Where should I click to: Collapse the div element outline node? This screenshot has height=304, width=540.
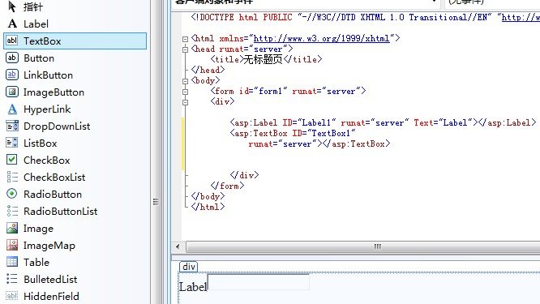pos(186,102)
